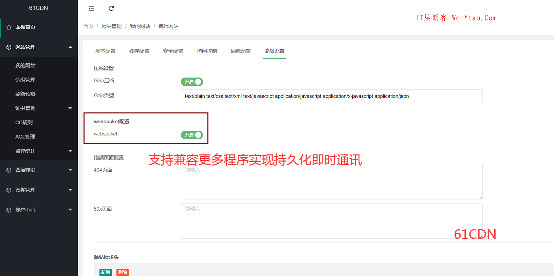Go to 首页 breadcrumb link

pyautogui.click(x=88, y=26)
